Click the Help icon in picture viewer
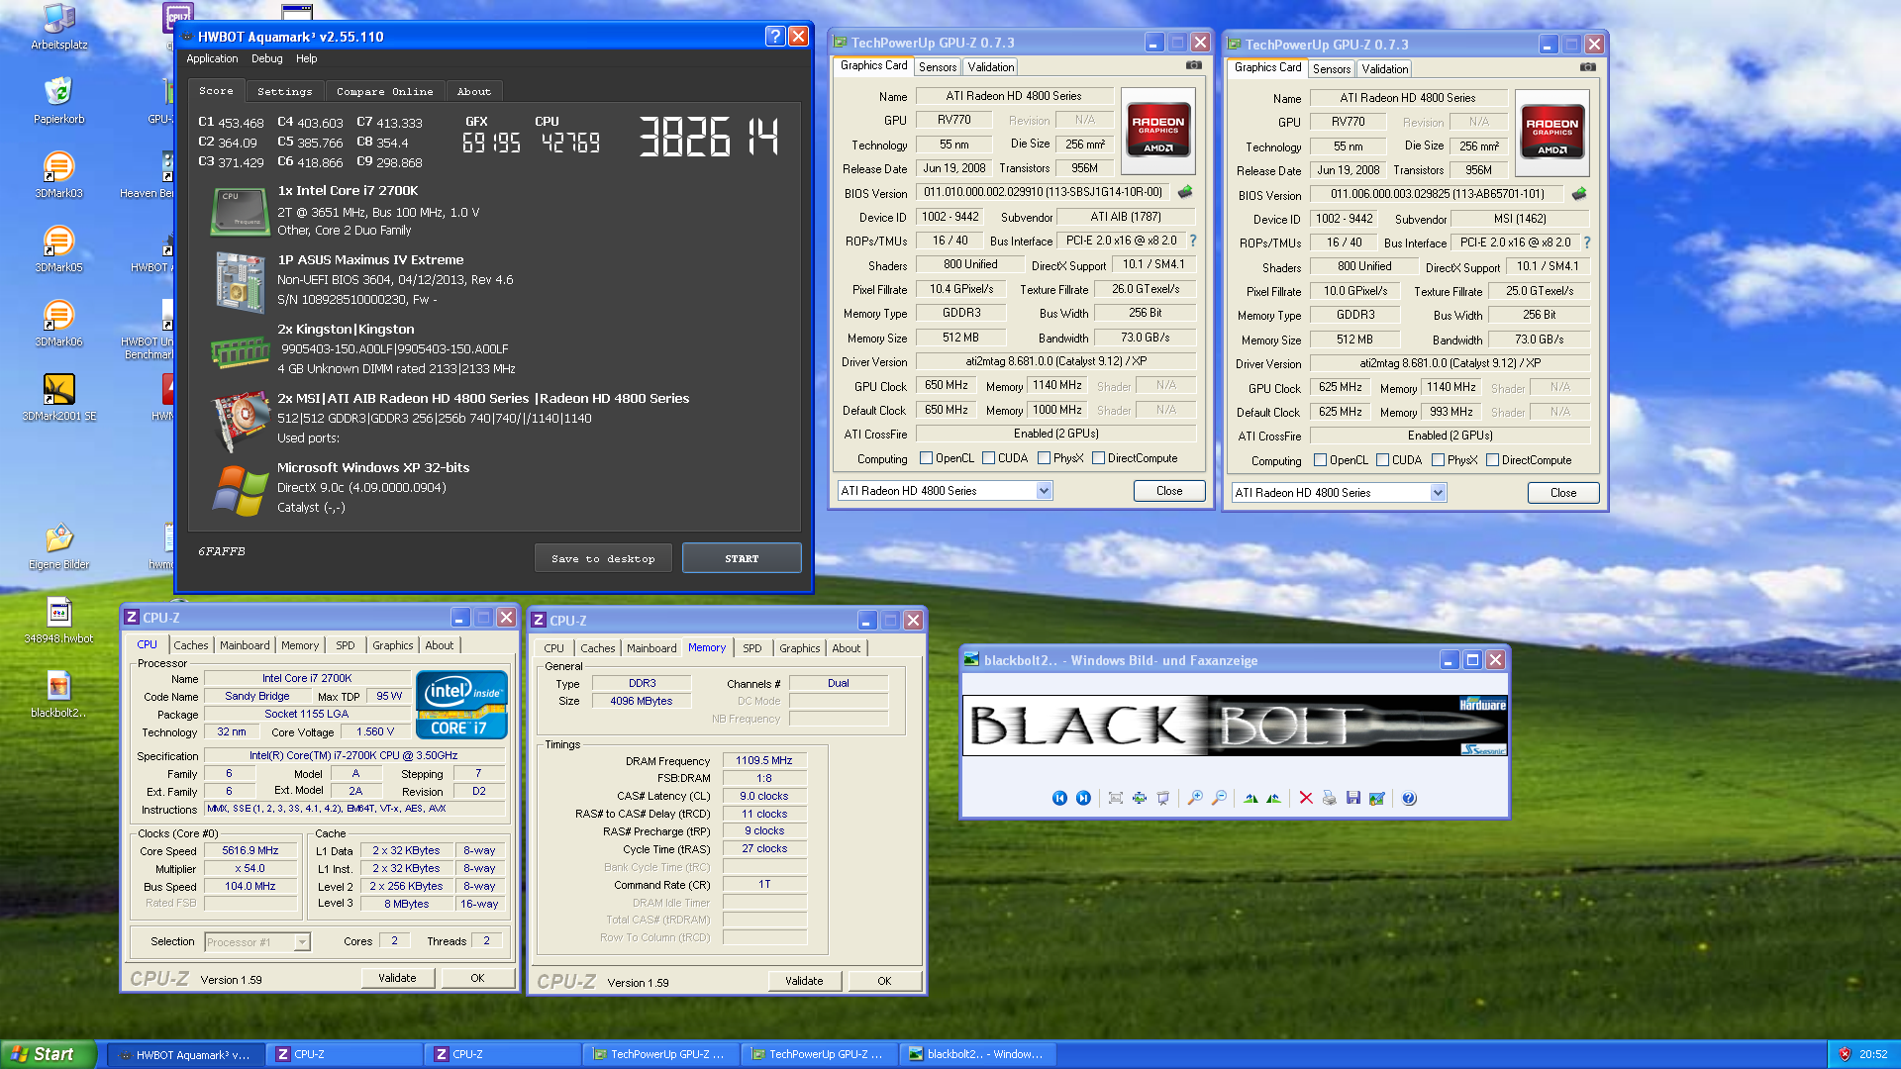This screenshot has width=1901, height=1069. click(x=1409, y=798)
